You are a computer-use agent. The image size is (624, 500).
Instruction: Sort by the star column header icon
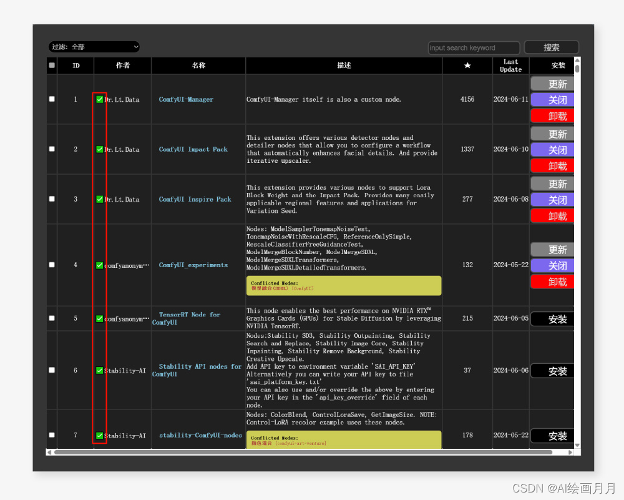467,66
